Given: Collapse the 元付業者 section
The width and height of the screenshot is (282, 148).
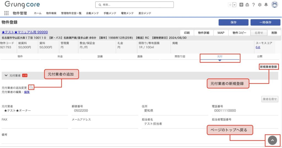Looking at the screenshot, I should pos(6,75).
